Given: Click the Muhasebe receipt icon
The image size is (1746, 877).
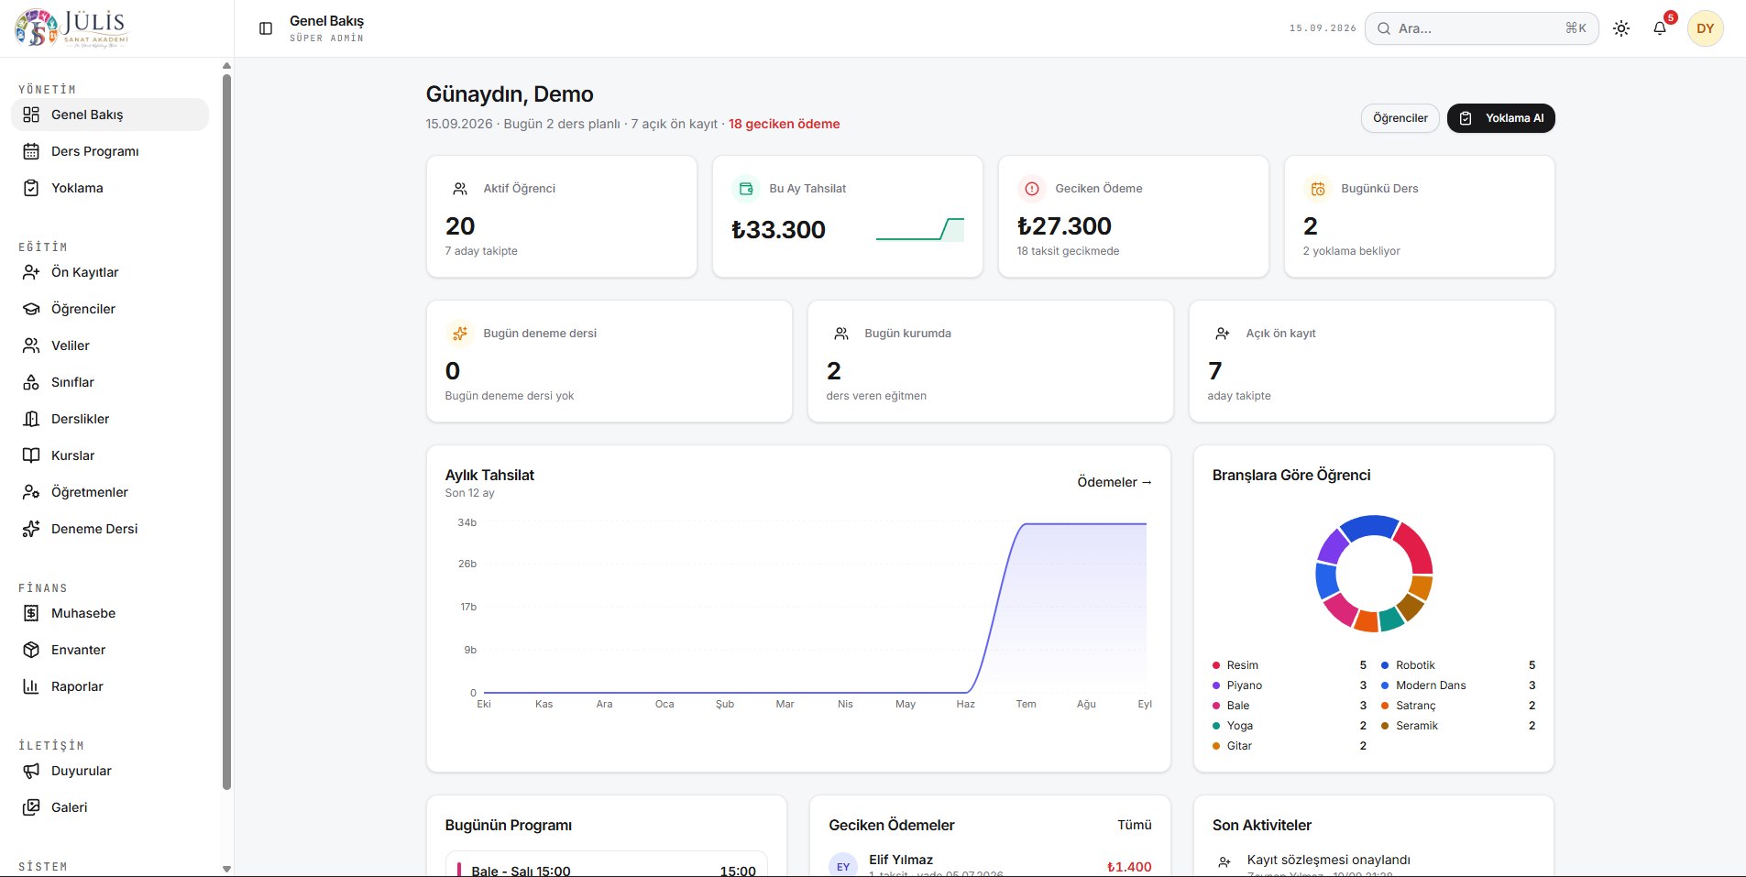Looking at the screenshot, I should pos(31,613).
